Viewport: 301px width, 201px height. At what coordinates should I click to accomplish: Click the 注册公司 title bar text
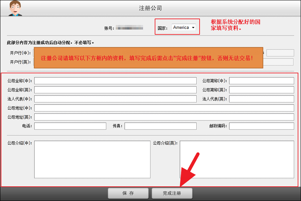150,8
